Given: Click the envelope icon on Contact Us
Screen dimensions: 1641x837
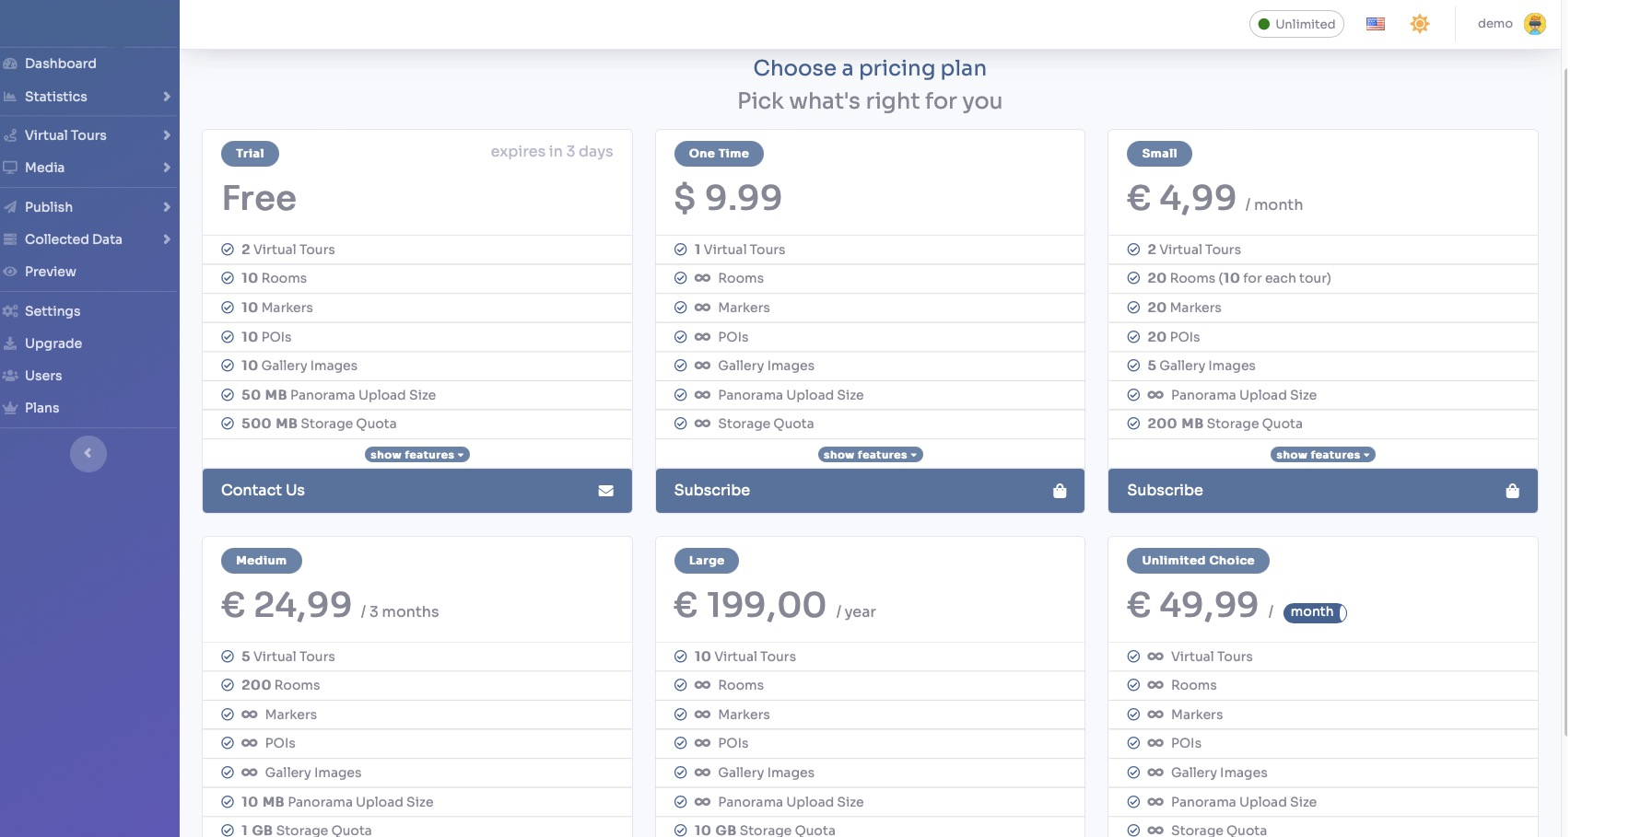Looking at the screenshot, I should point(605,491).
